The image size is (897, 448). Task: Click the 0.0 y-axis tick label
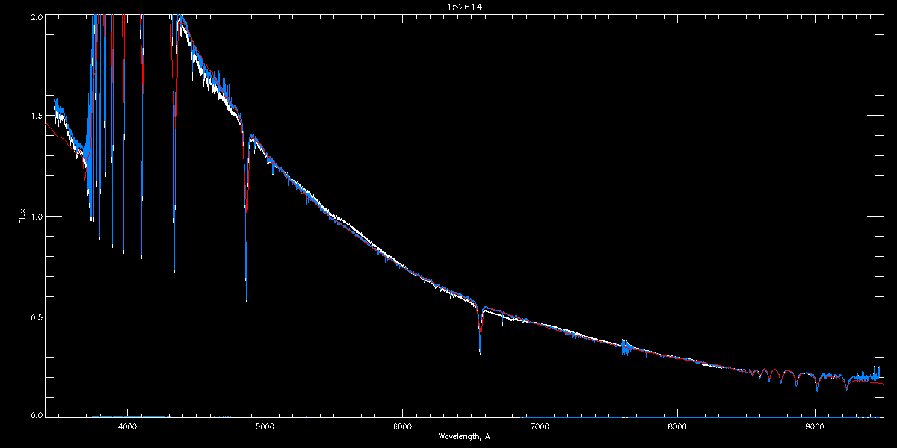[x=37, y=415]
